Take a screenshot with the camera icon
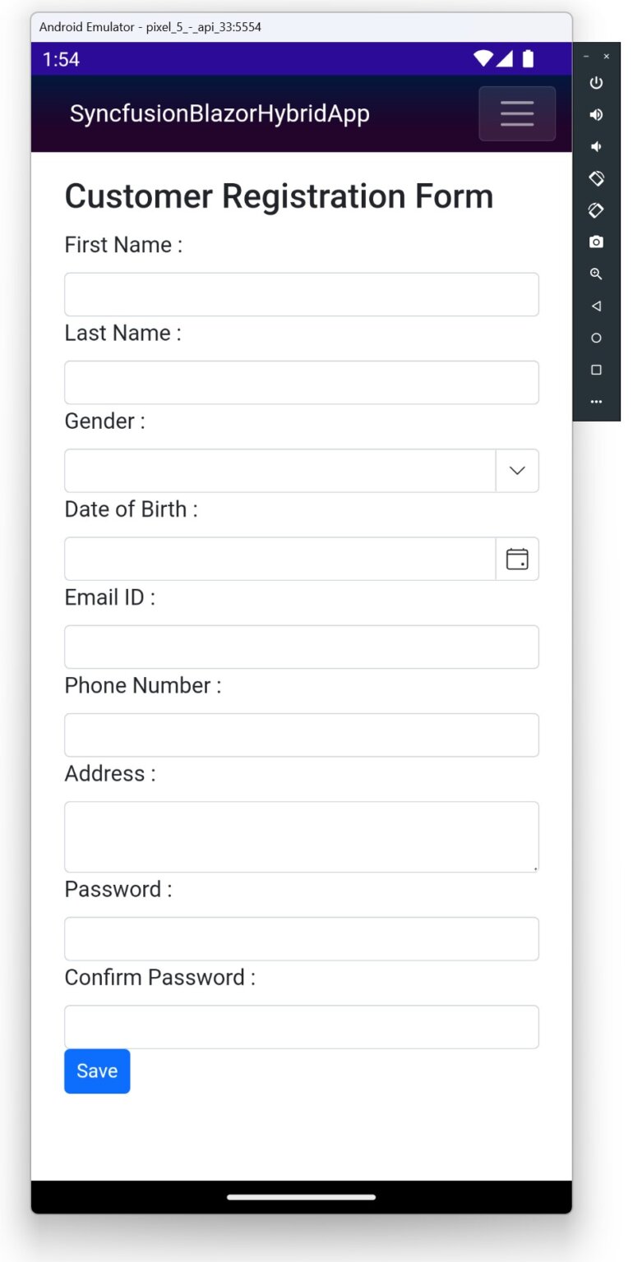The image size is (633, 1262). (596, 242)
